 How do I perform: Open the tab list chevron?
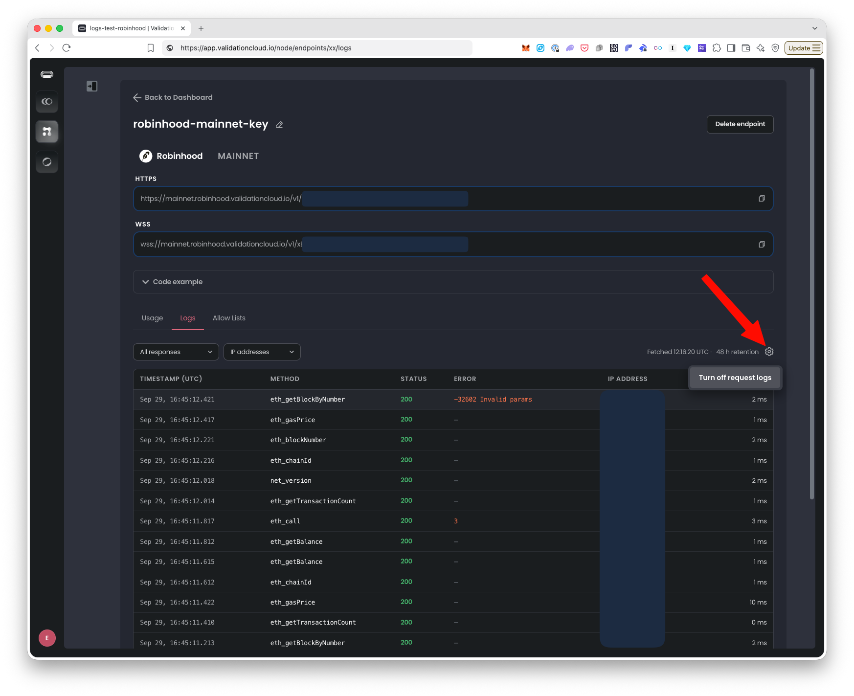815,28
